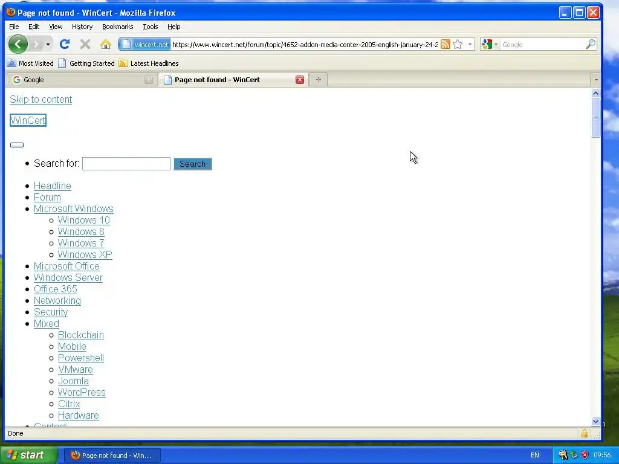Open the View menu
619x464 pixels.
[x=56, y=27]
